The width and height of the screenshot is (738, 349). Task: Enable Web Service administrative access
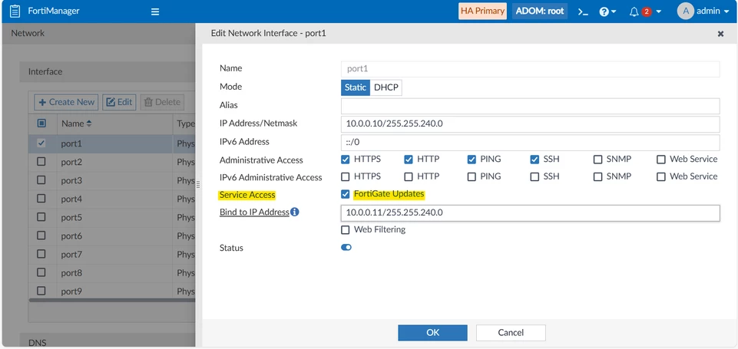click(x=660, y=160)
